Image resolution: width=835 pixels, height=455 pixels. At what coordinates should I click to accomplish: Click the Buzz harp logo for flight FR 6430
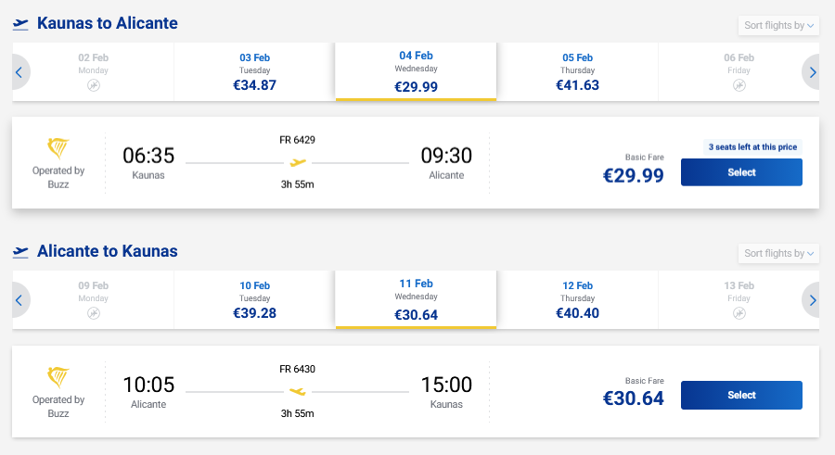click(58, 377)
